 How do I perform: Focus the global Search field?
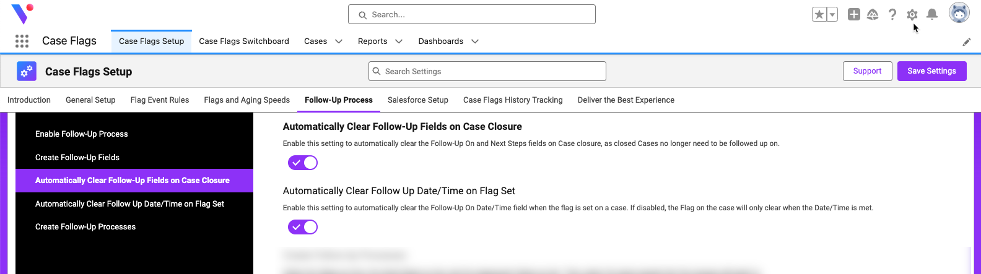click(472, 14)
